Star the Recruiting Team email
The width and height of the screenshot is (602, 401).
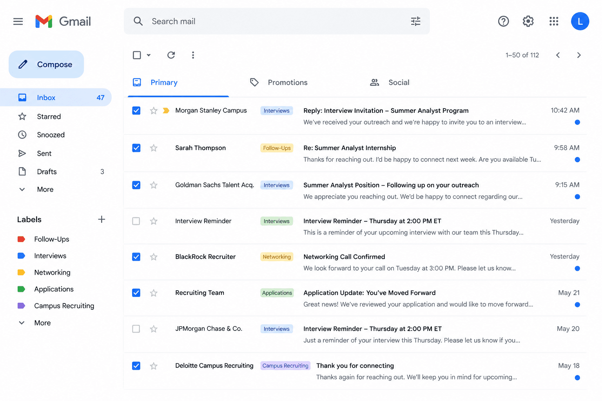pyautogui.click(x=154, y=293)
